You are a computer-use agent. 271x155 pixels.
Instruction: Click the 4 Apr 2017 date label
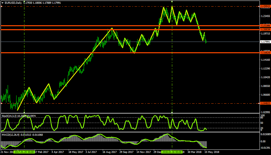(58, 152)
